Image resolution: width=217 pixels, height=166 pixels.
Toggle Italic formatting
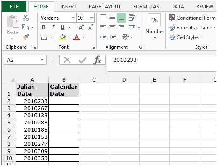coord(53,27)
